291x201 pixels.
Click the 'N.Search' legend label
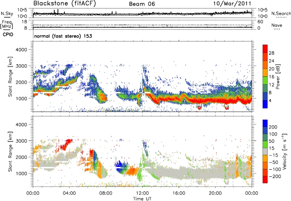point(281,13)
